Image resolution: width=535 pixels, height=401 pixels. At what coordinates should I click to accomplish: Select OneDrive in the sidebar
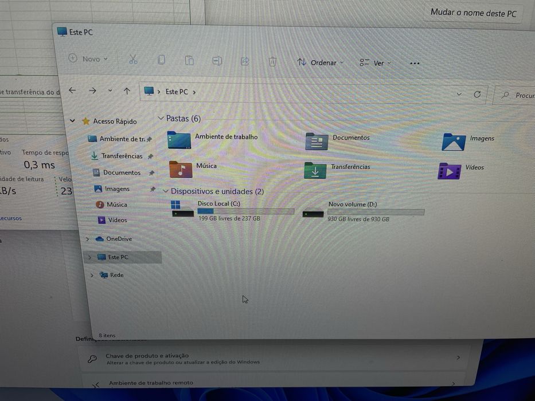[114, 239]
